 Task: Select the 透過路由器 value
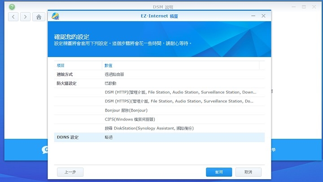coord(114,75)
